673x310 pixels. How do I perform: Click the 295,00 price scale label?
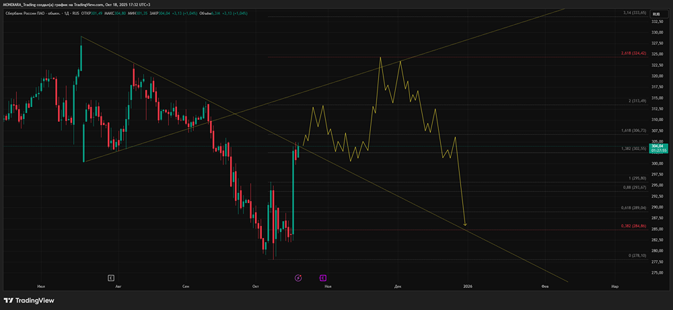point(657,186)
